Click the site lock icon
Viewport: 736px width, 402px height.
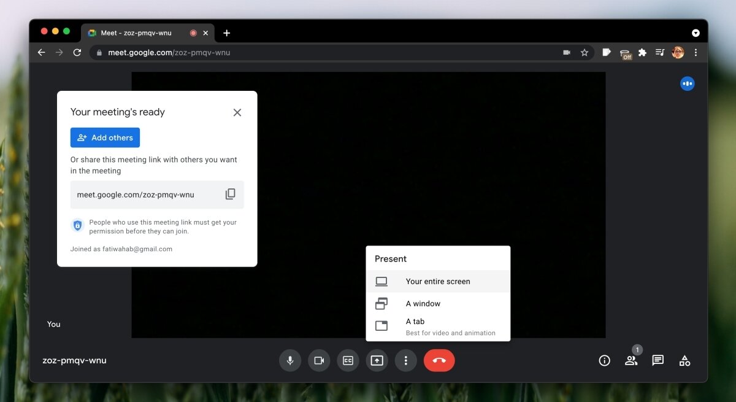click(99, 53)
